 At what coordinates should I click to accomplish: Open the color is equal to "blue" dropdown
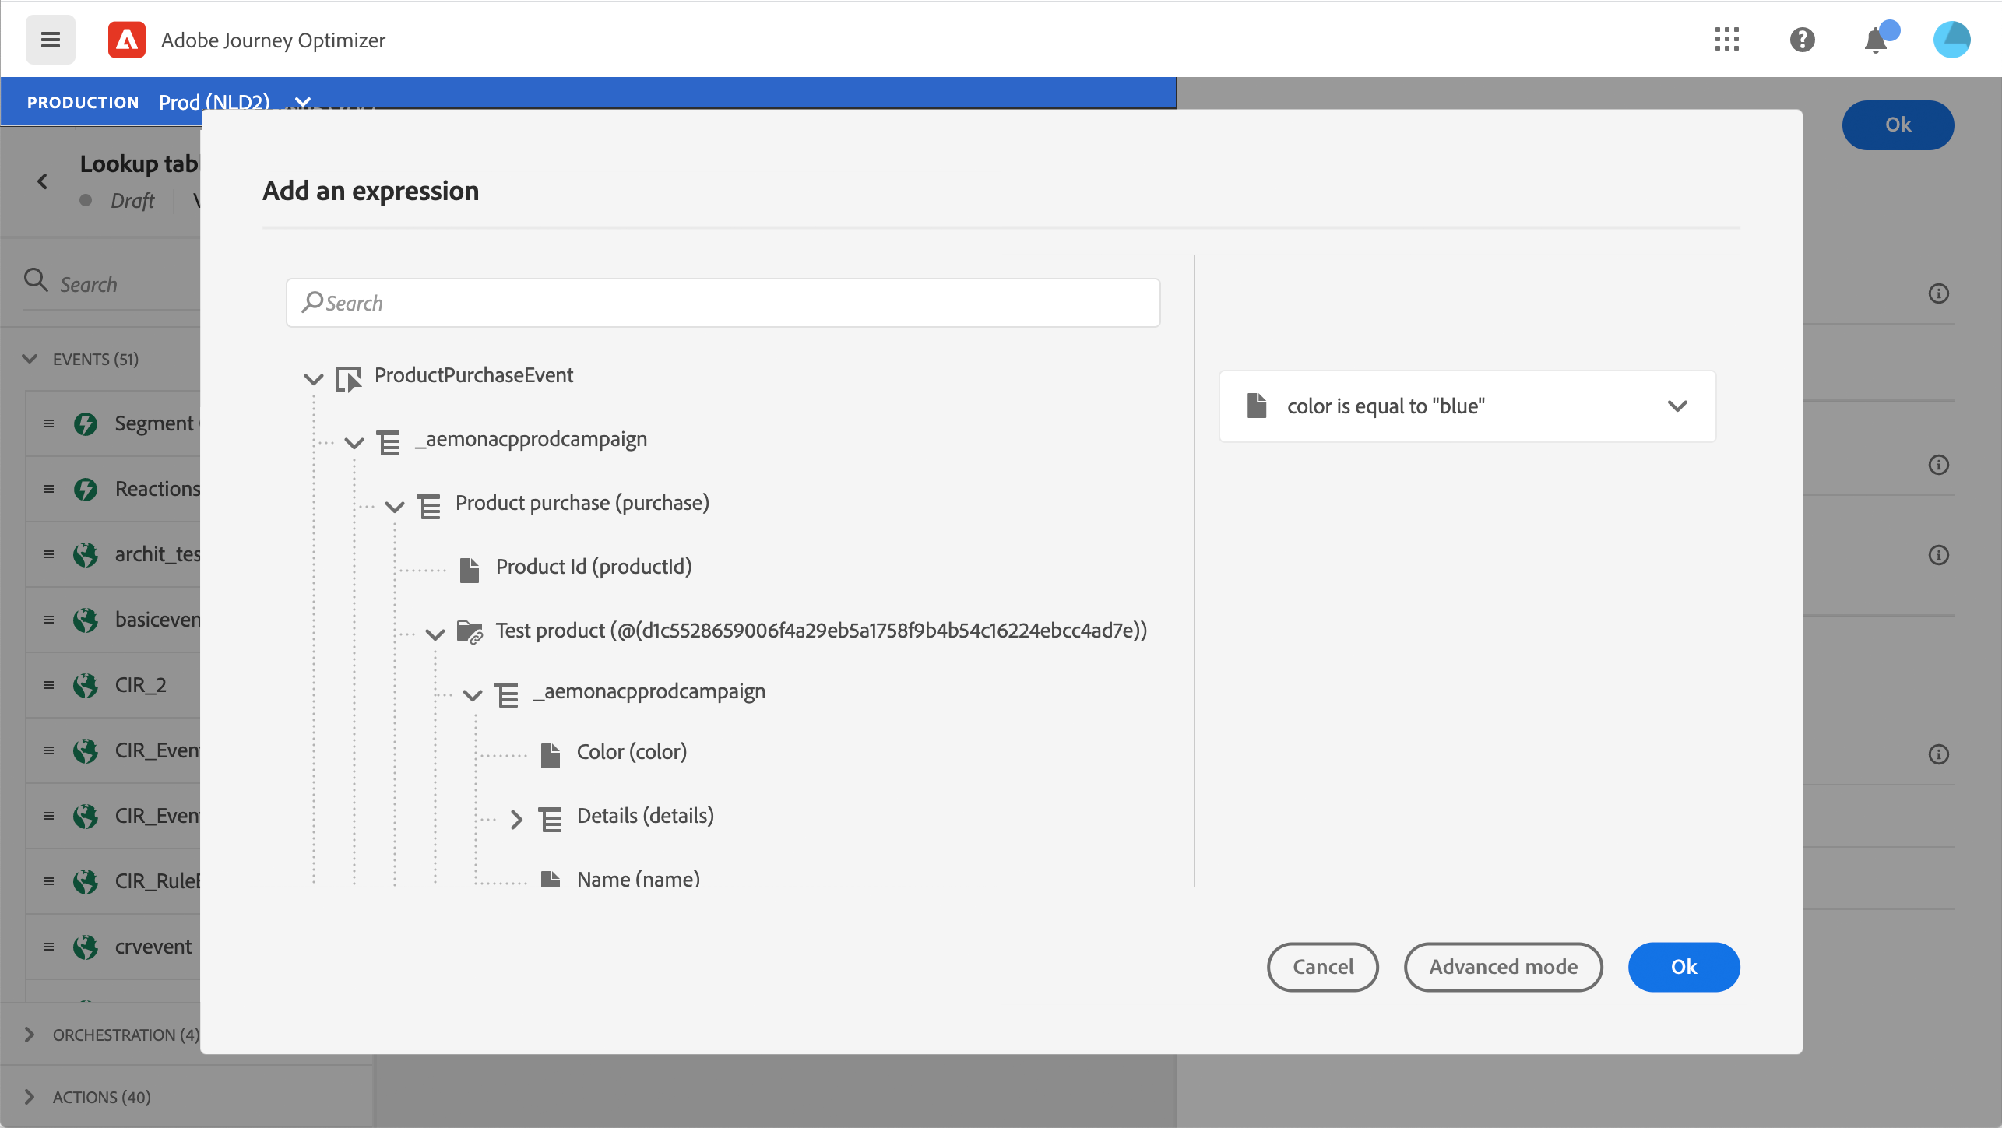point(1677,406)
